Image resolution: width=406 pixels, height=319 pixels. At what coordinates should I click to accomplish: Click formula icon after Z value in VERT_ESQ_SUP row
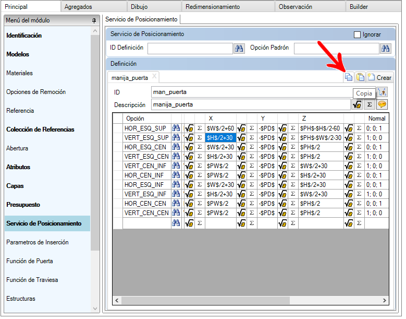click(349, 137)
